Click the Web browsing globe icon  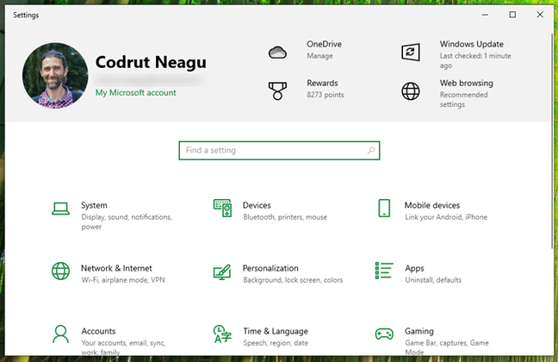coord(411,90)
